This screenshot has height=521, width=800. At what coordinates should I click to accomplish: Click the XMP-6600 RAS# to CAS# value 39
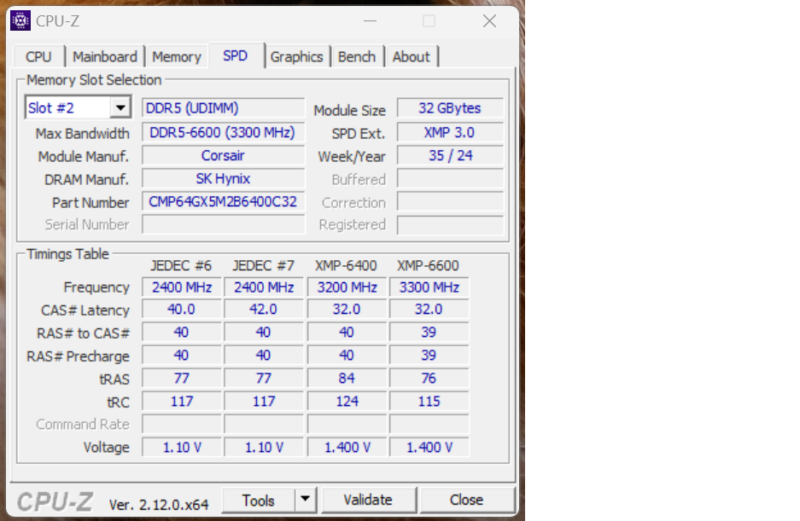click(x=429, y=333)
